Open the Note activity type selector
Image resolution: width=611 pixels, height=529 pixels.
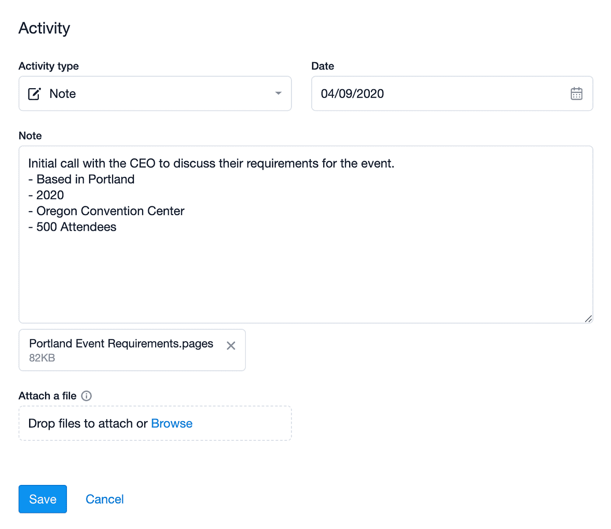[155, 93]
